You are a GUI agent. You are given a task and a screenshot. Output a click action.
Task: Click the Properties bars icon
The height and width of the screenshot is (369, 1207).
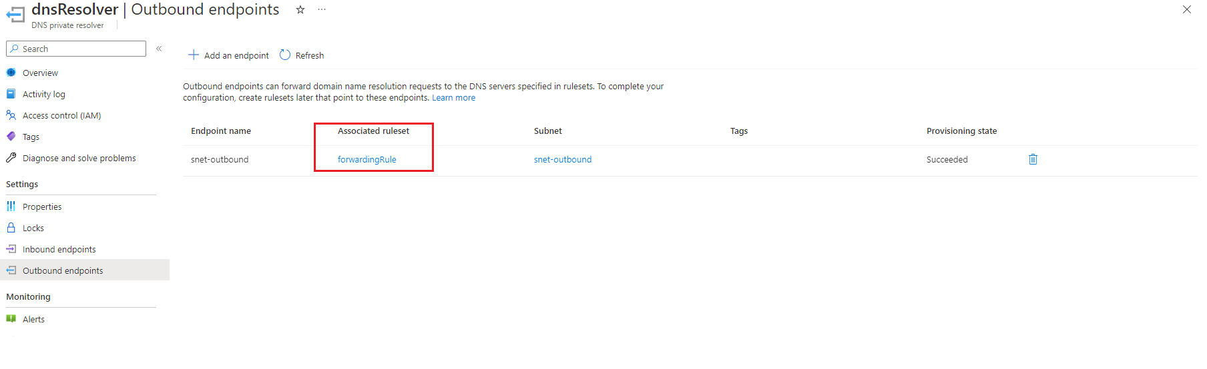[x=11, y=206]
